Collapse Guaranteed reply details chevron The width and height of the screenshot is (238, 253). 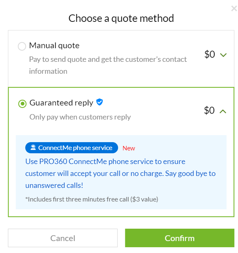click(223, 111)
